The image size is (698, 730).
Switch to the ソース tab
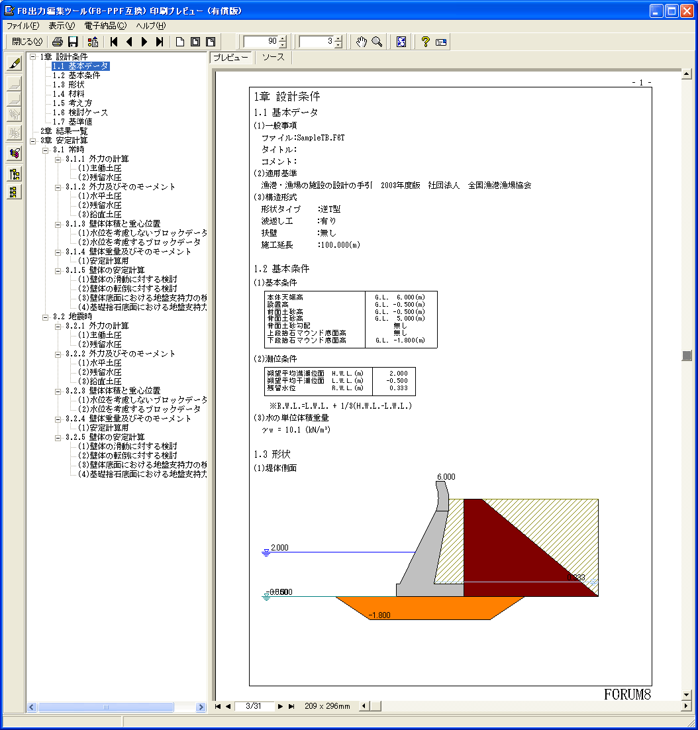pyautogui.click(x=273, y=58)
